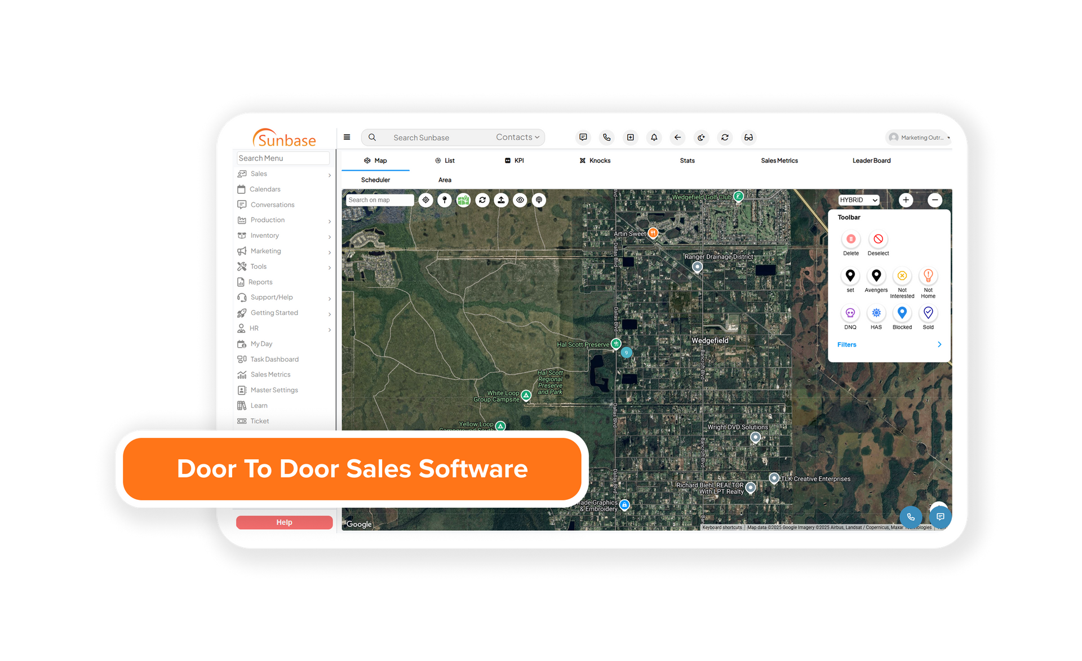Screen dimensions: 1082x661
Task: Expand the HR menu
Action: click(284, 329)
